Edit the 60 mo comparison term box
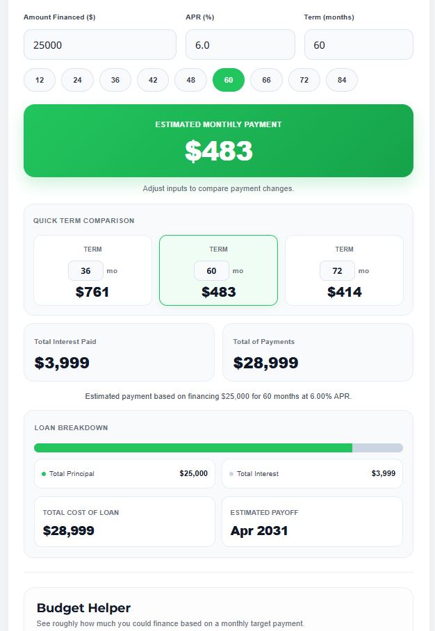 tap(211, 271)
